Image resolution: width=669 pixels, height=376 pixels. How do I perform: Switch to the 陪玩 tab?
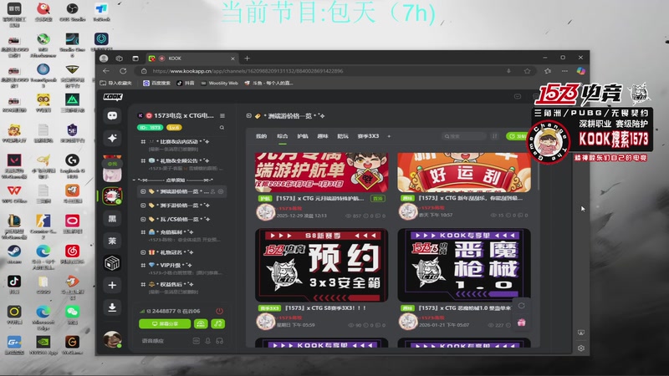[343, 136]
